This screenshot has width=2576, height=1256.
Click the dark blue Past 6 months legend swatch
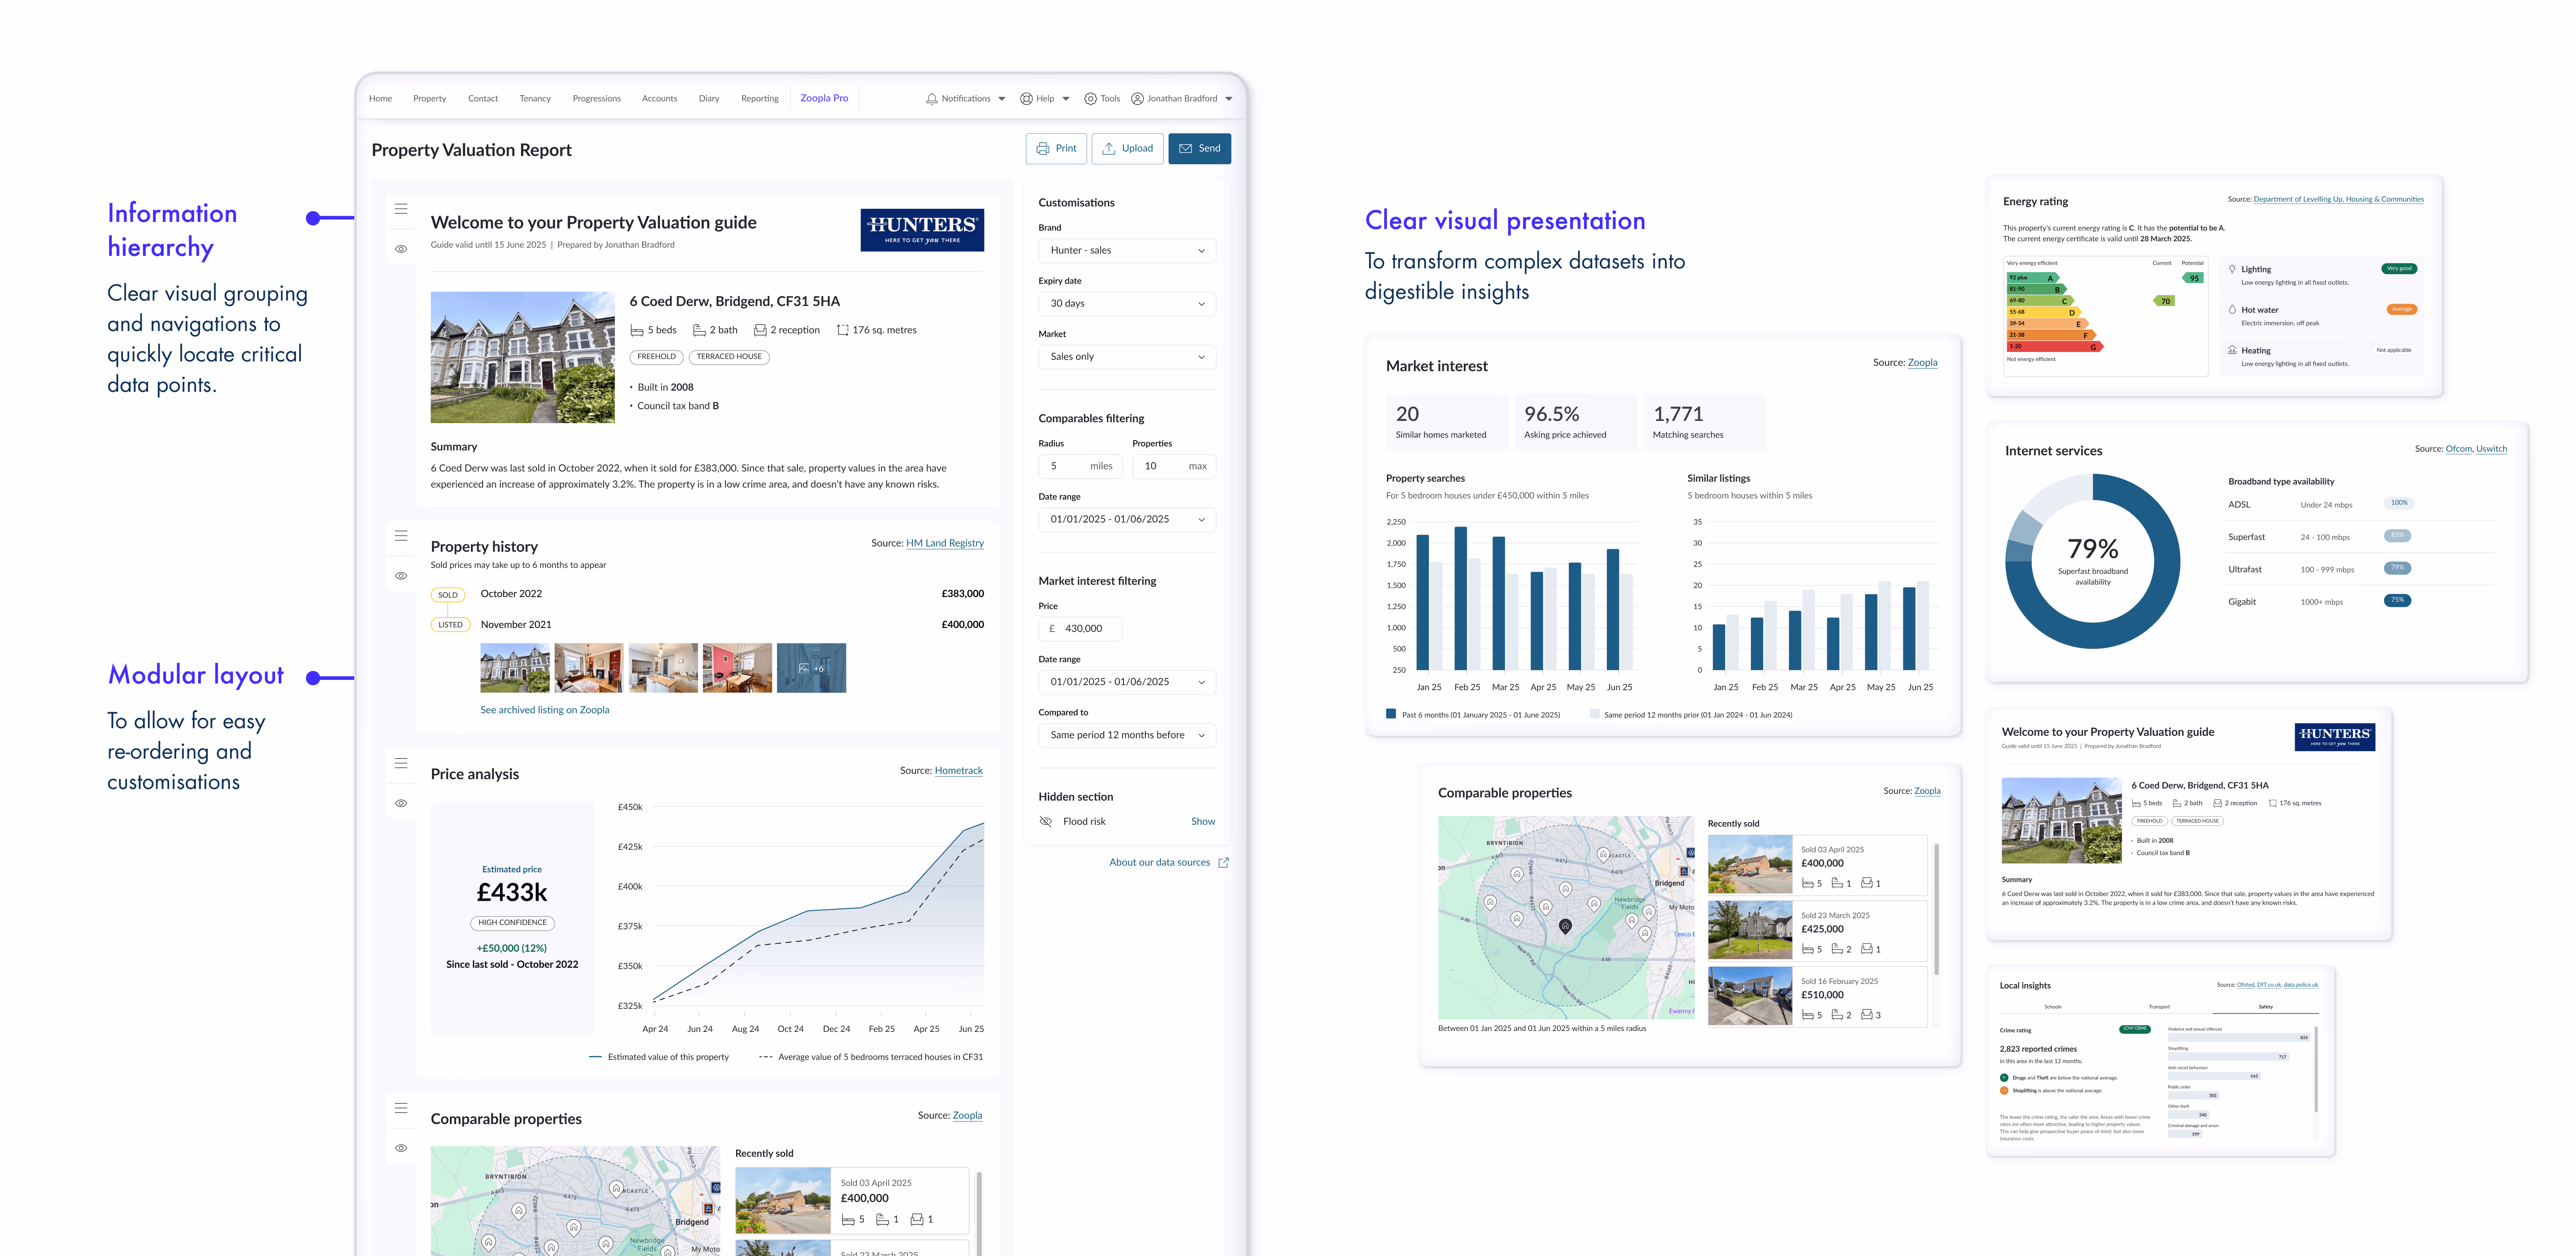tap(1391, 714)
